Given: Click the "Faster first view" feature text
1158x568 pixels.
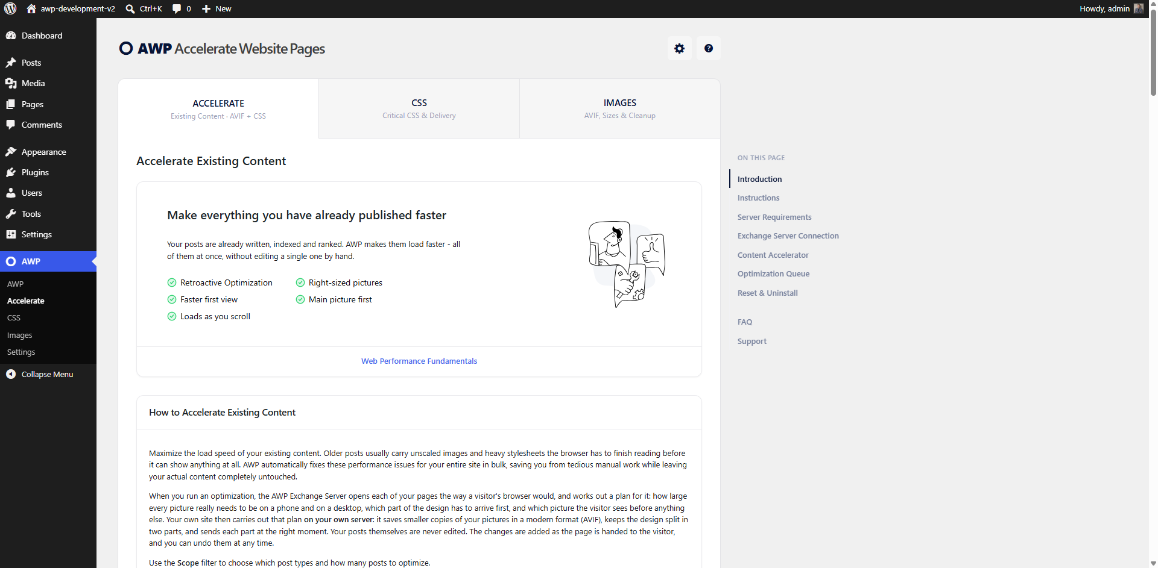Looking at the screenshot, I should 209,299.
